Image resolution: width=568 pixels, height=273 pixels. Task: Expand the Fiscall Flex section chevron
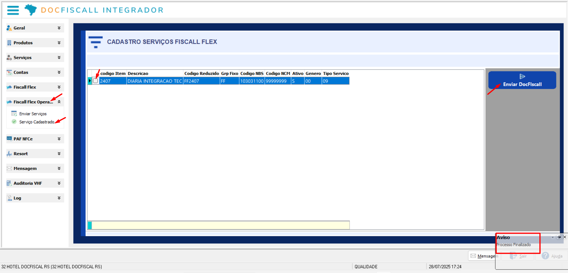point(59,87)
